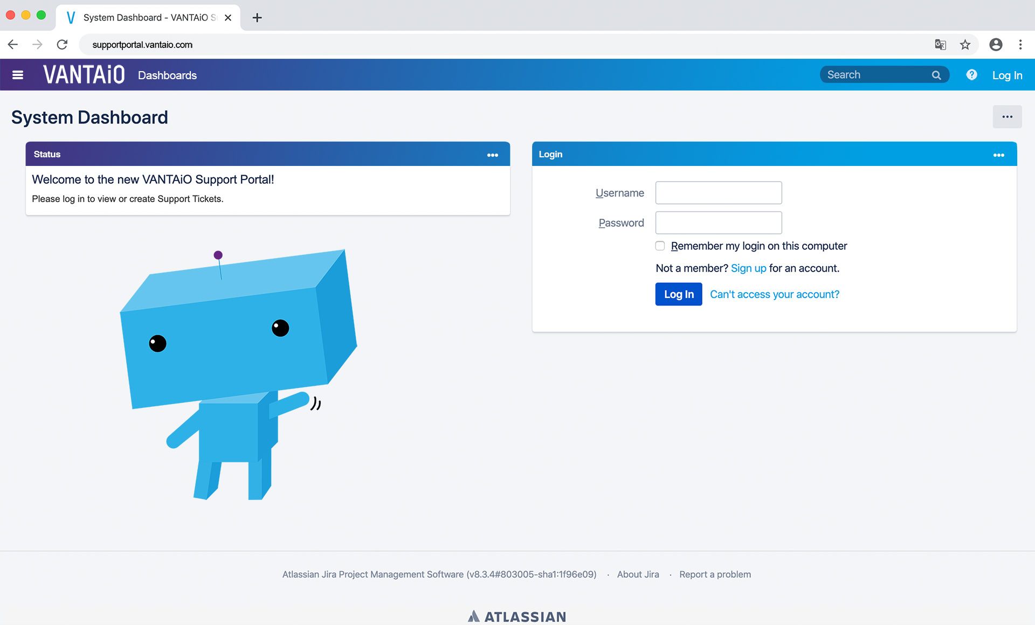Focus the Username input field
The height and width of the screenshot is (625, 1035).
click(718, 193)
